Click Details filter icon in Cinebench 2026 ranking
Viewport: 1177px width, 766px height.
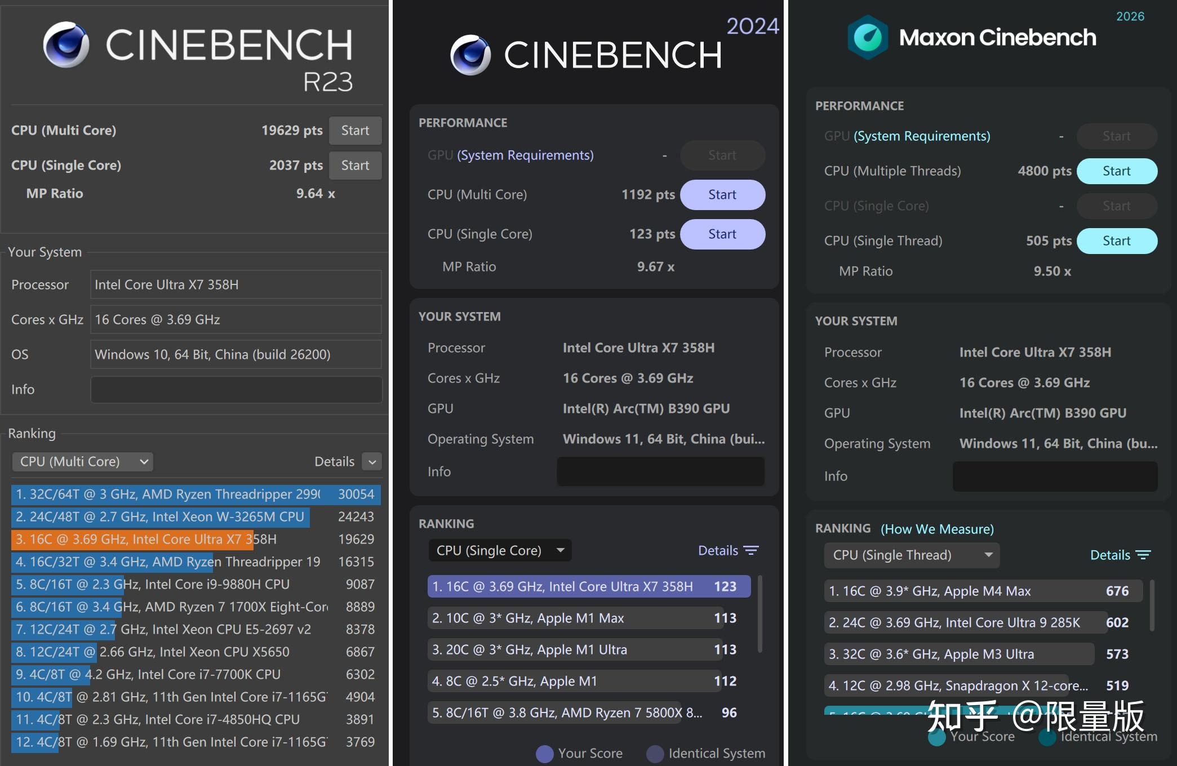click(1143, 555)
